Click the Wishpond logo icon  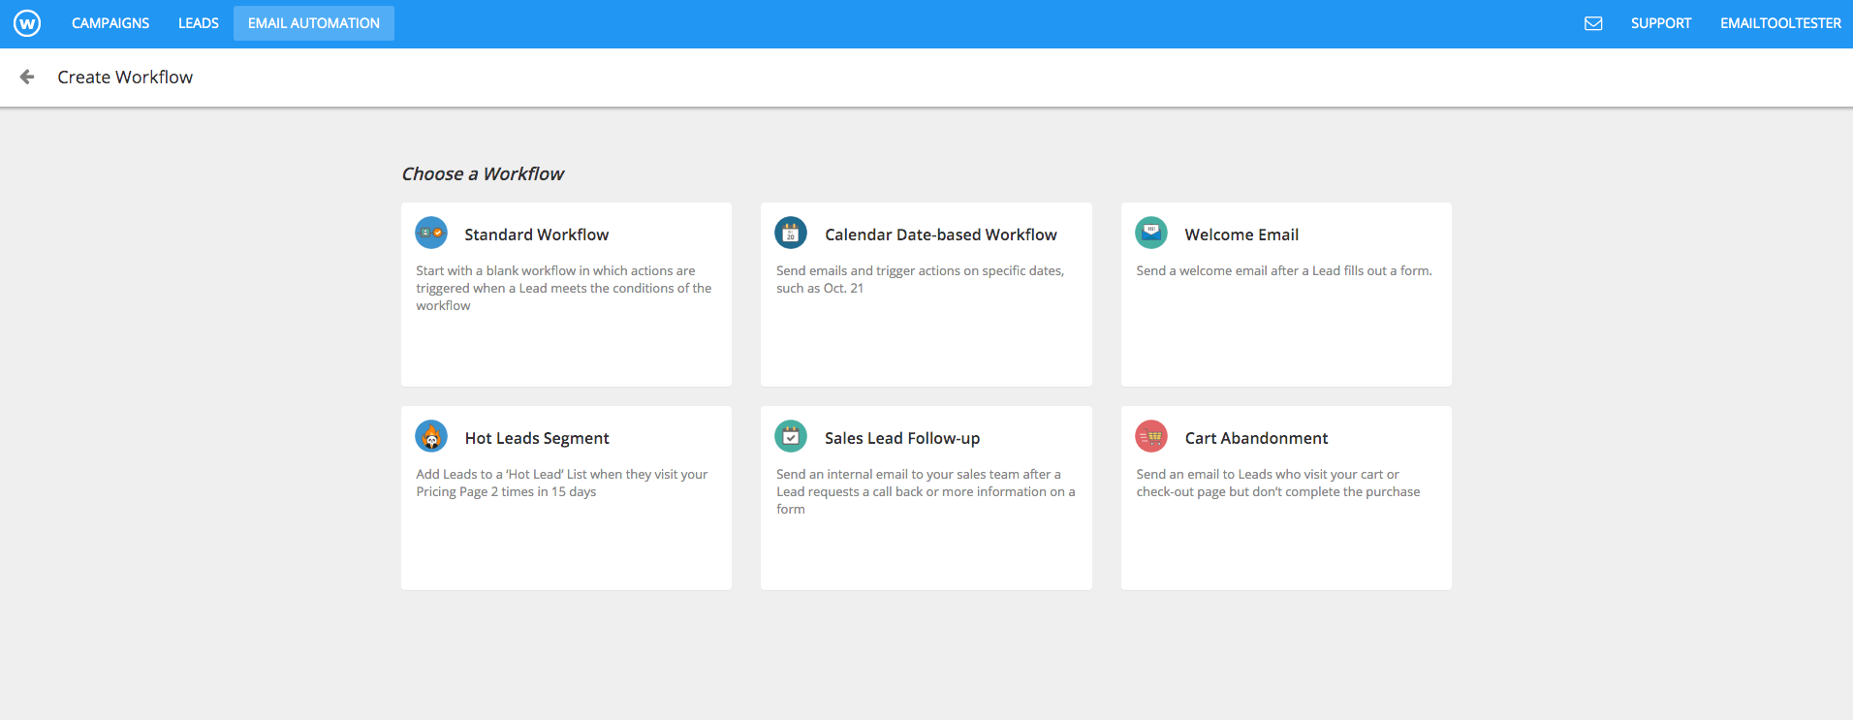click(27, 23)
